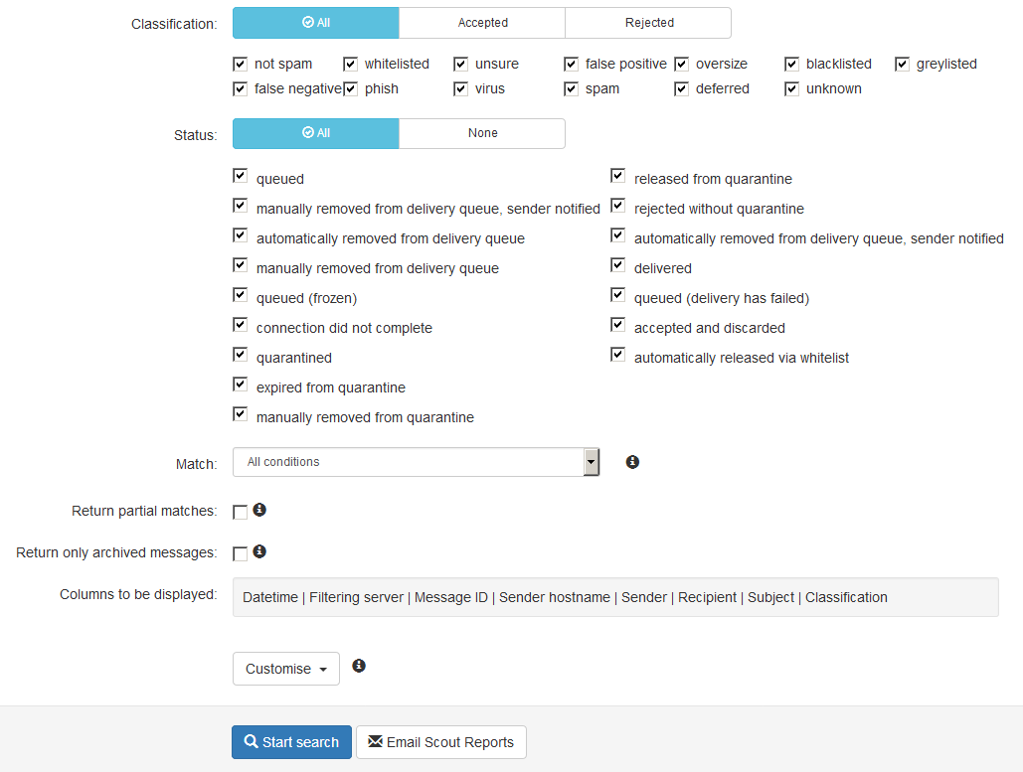Expand the Customise dropdown menu
1023x772 pixels.
[285, 668]
